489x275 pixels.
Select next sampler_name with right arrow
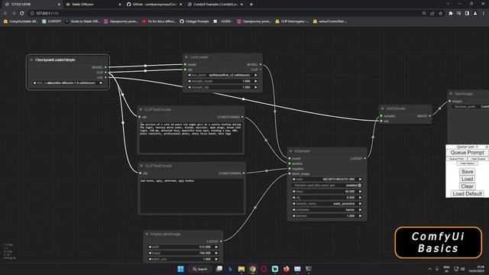pyautogui.click(x=360, y=204)
